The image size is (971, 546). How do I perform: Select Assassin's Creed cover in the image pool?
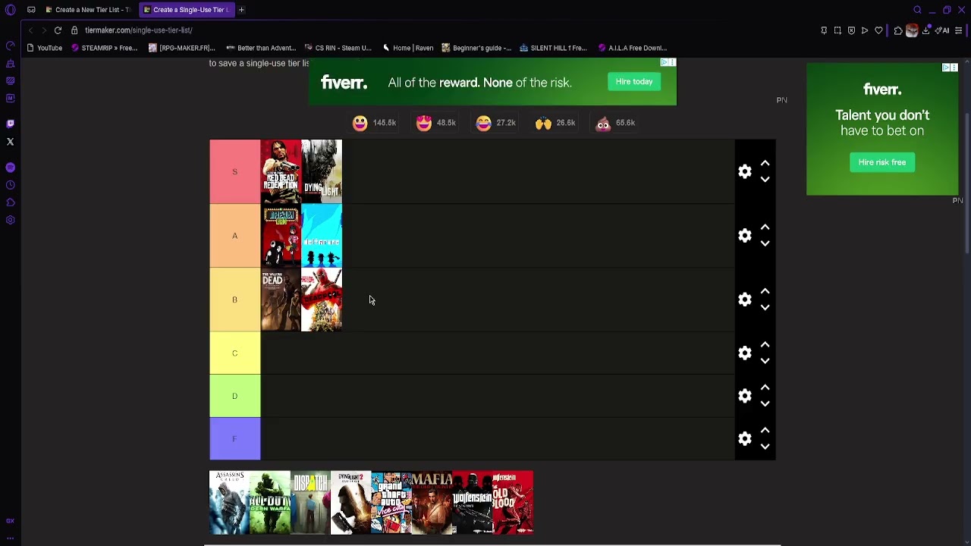click(229, 503)
